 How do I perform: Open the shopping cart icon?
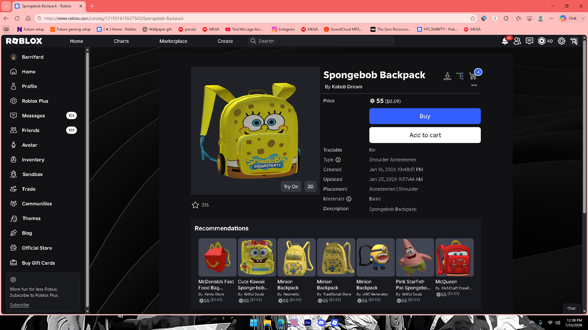click(x=473, y=76)
